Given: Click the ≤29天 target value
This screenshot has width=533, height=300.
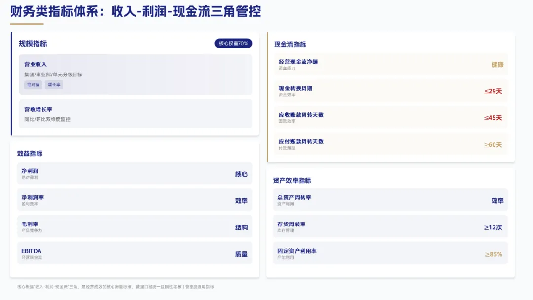Looking at the screenshot, I should (493, 91).
